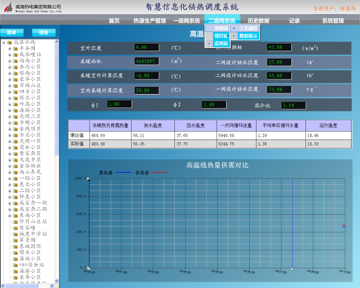Click the folder icon beside 罐头小区
Screen dimensions: 360x288
(x=15, y=253)
